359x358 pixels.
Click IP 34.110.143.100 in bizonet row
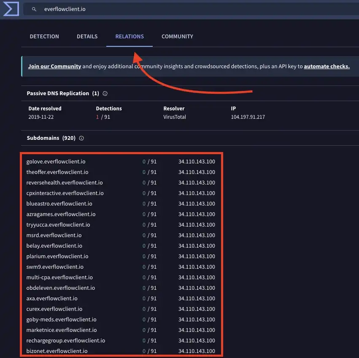tap(197, 351)
